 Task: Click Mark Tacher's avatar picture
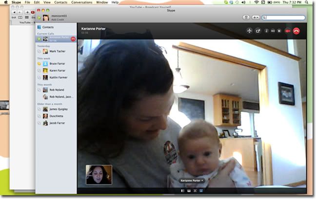pyautogui.click(x=45, y=51)
